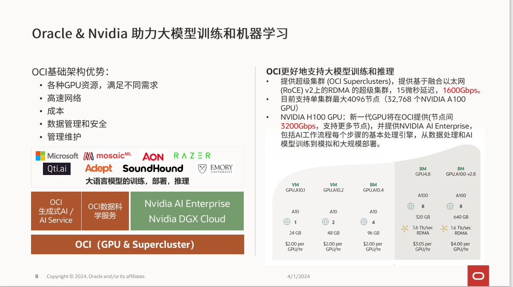Select the caption '大语言模型的训练,部署,推理'
Image resolution: width=513 pixels, height=287 pixels.
137,181
